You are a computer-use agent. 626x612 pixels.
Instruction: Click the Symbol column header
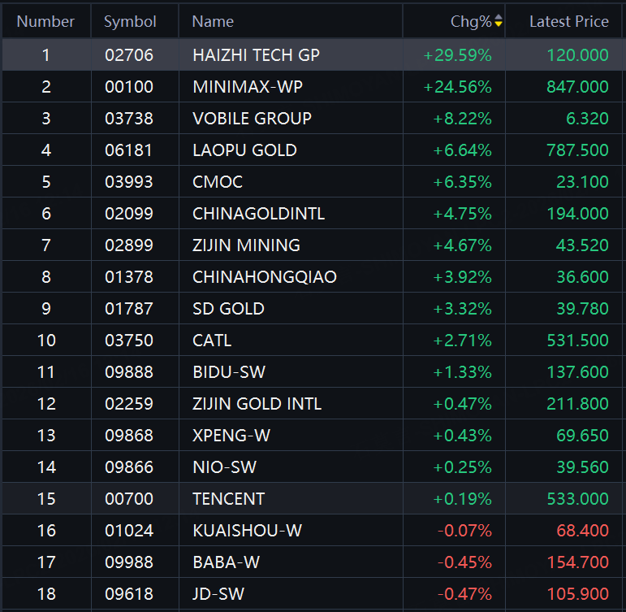coord(130,22)
